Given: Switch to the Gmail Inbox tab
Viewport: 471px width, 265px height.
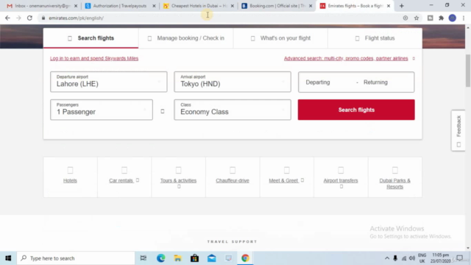Looking at the screenshot, I should pos(42,6).
